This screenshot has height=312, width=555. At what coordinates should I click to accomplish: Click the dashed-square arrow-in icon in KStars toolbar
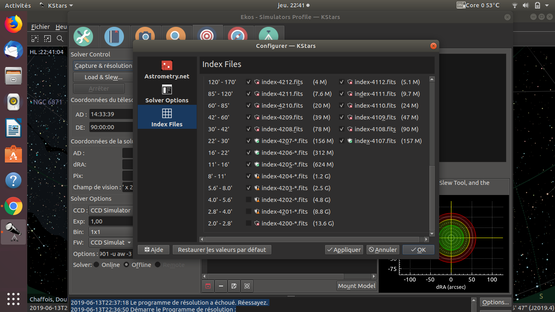pos(48,39)
